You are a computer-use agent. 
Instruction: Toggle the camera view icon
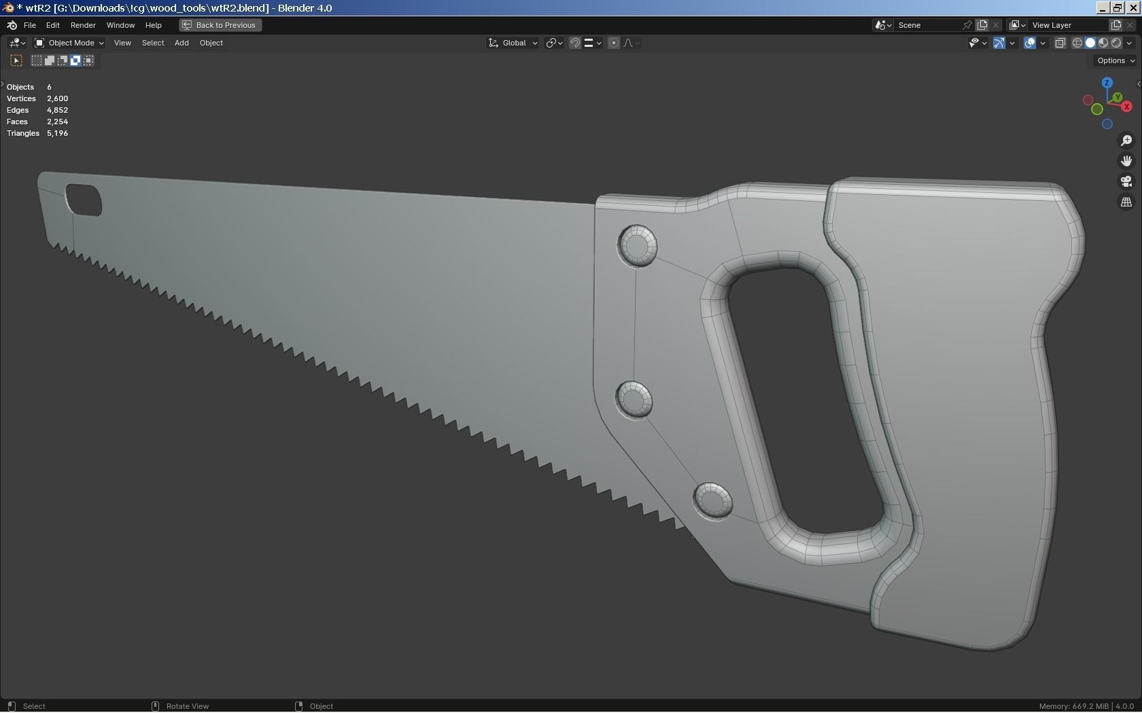pos(1126,181)
